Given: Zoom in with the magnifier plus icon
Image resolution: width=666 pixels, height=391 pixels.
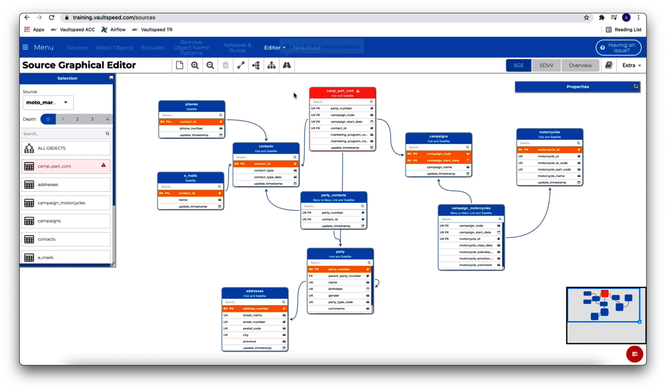Looking at the screenshot, I should tap(195, 65).
